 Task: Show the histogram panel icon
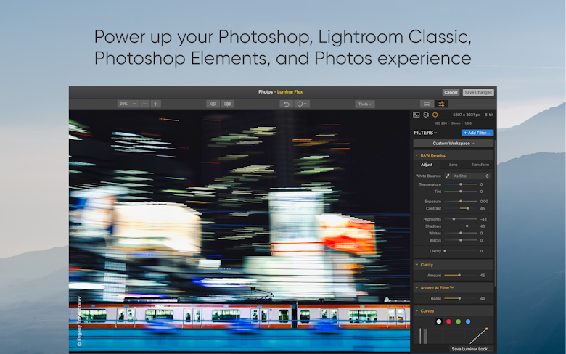point(417,115)
